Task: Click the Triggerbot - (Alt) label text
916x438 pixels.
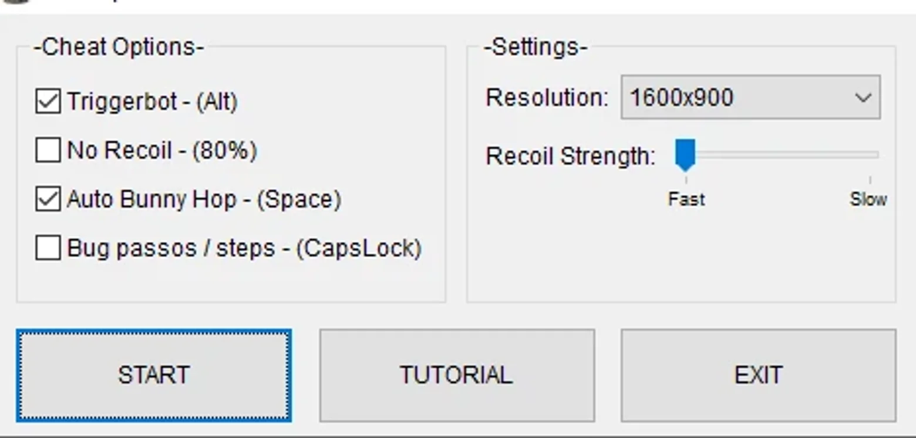Action: click(x=153, y=102)
